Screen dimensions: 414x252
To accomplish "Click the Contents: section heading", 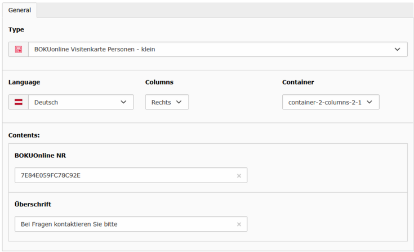I will pos(24,135).
